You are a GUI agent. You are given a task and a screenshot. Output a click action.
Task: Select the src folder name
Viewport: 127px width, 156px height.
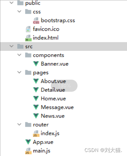29,47
